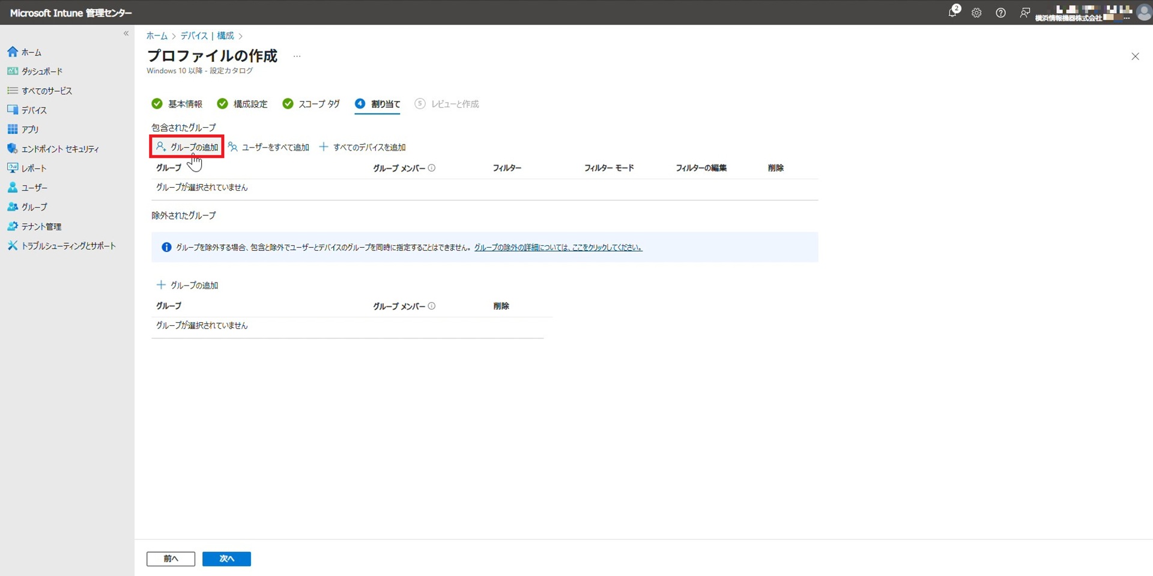Image resolution: width=1153 pixels, height=576 pixels.
Task: Switch to the 基本情報 step tab
Action: click(x=185, y=104)
